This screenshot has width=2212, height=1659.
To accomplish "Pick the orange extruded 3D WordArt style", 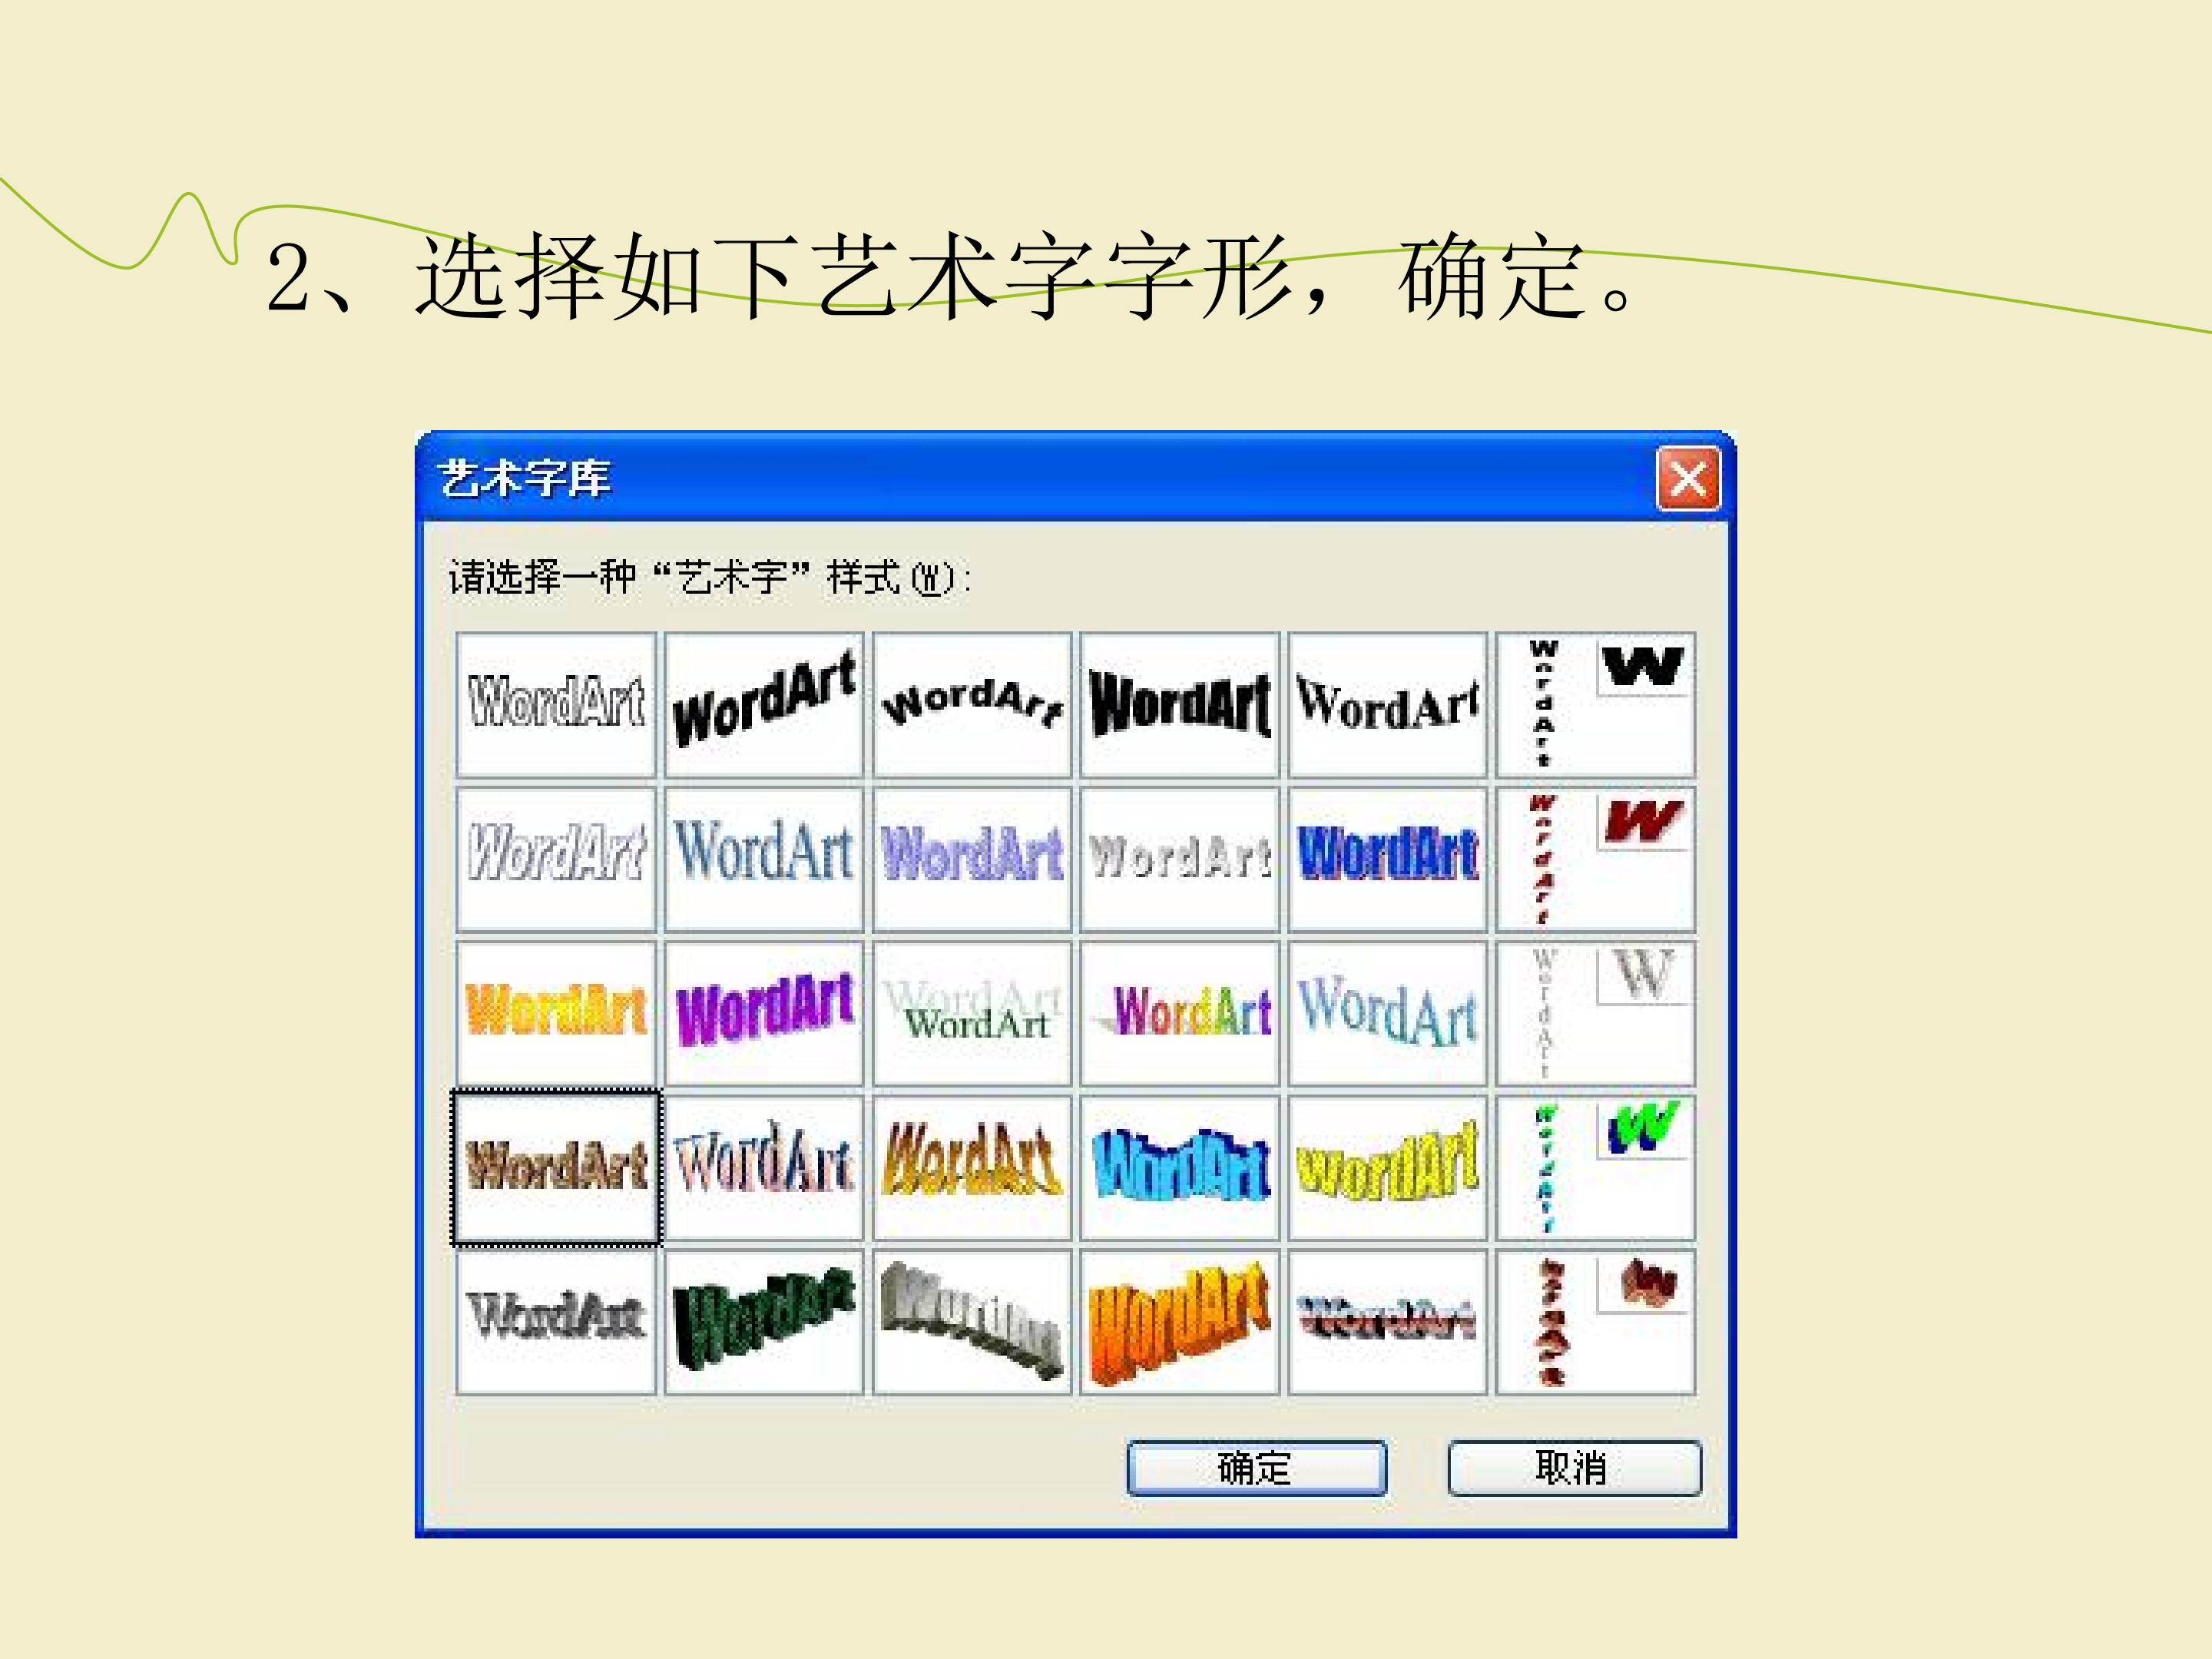I will tap(1180, 1322).
